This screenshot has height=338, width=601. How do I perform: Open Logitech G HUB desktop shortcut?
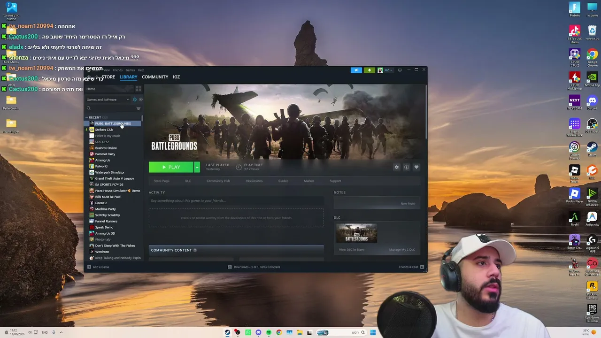[x=592, y=243]
